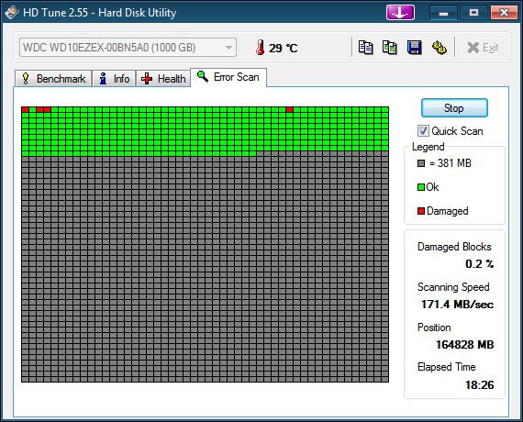Click the copy screenshot to clipboard icon
The height and width of the screenshot is (422, 523).
(390, 48)
